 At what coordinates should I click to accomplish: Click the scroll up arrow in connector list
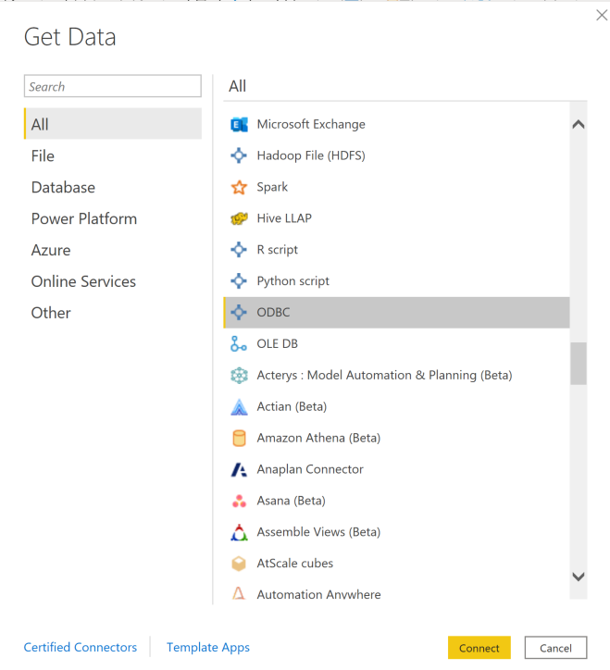[579, 124]
